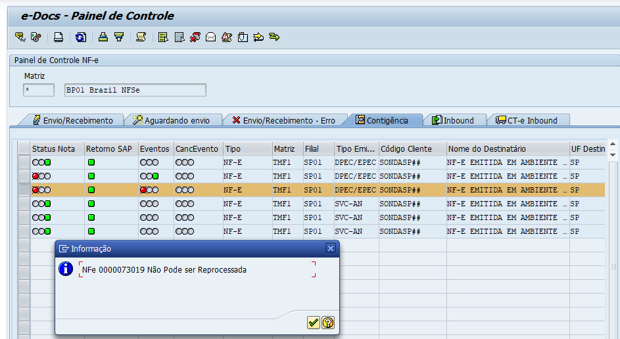Click the refresh icon in the toolbar
Screen dimensions: 620x339
coord(80,37)
